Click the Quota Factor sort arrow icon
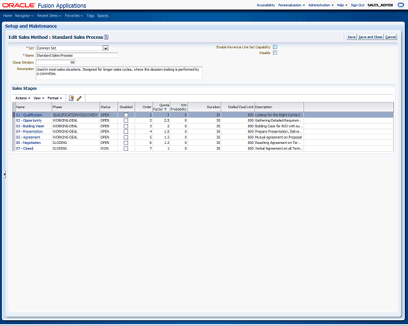The image size is (408, 326). click(x=165, y=110)
